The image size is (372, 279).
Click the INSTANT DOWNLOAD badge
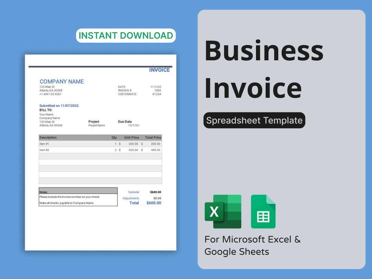125,35
